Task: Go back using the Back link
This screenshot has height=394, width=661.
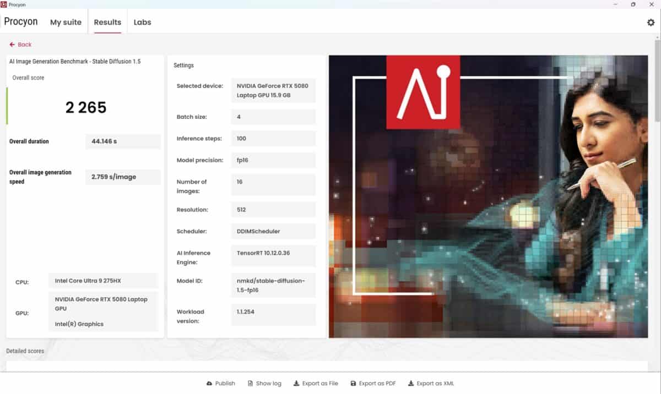Action: [x=25, y=45]
